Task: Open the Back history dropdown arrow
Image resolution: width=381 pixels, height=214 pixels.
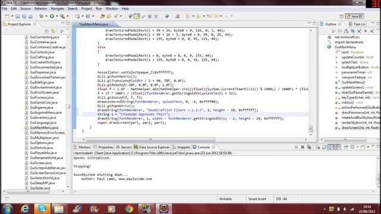Action: [x=221, y=16]
